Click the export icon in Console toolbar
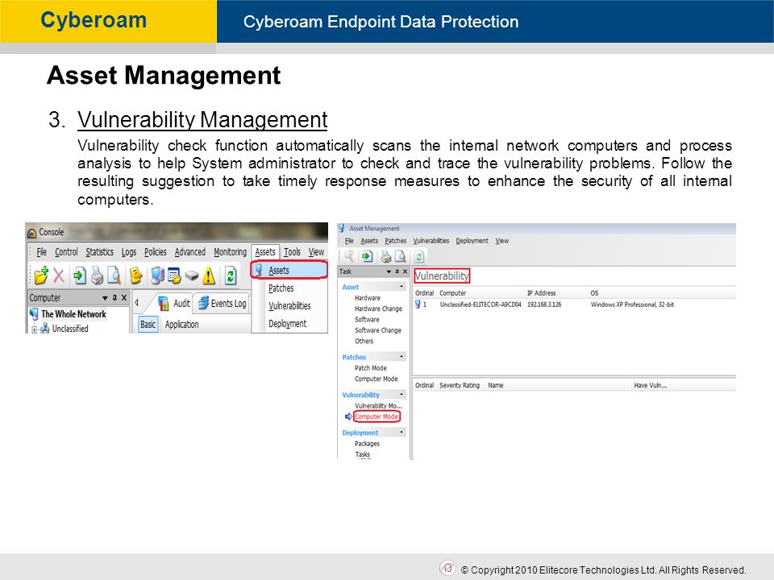The width and height of the screenshot is (774, 580). click(x=79, y=275)
